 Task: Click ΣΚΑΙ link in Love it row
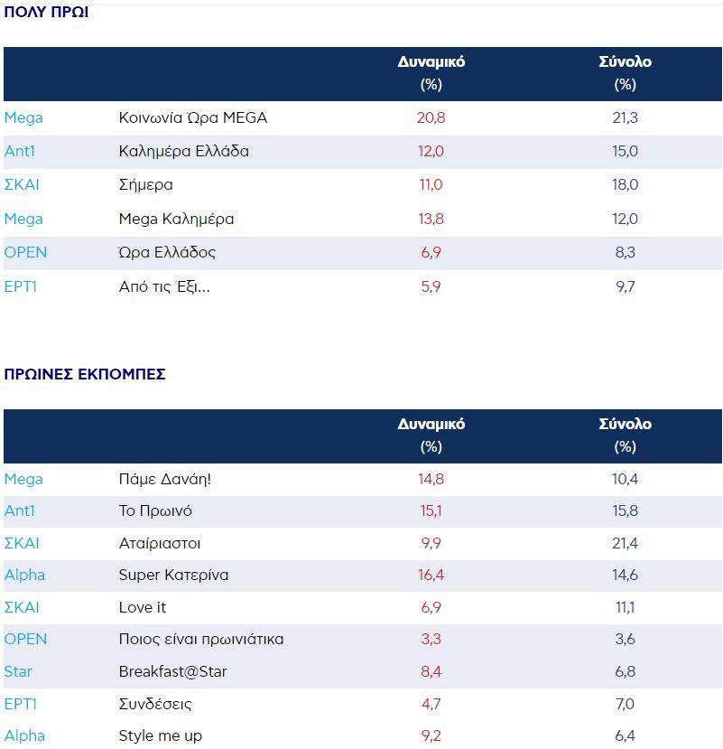[x=23, y=607]
